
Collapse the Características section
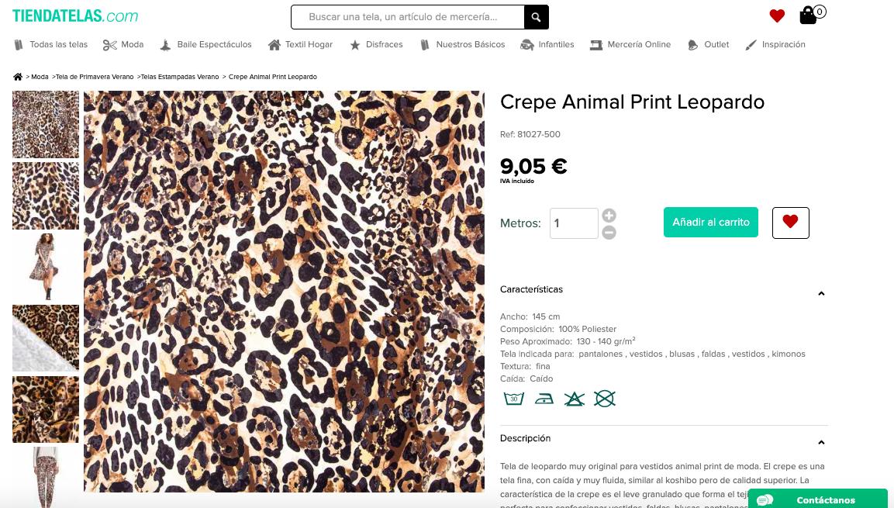pyautogui.click(x=821, y=293)
